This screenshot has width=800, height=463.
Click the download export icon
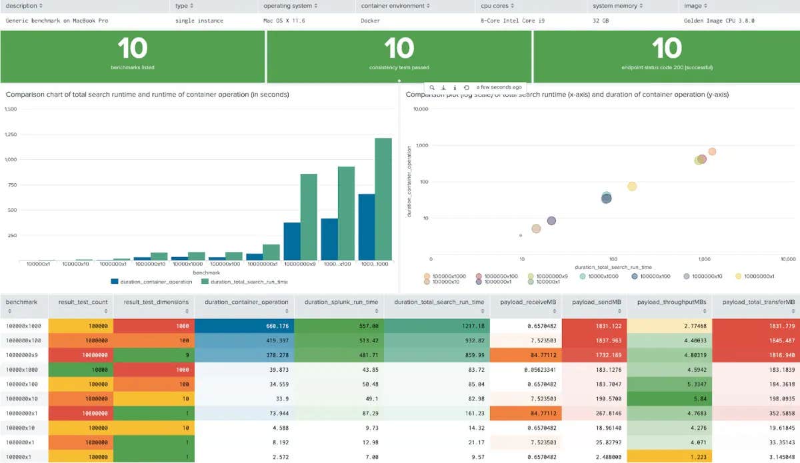(x=443, y=87)
